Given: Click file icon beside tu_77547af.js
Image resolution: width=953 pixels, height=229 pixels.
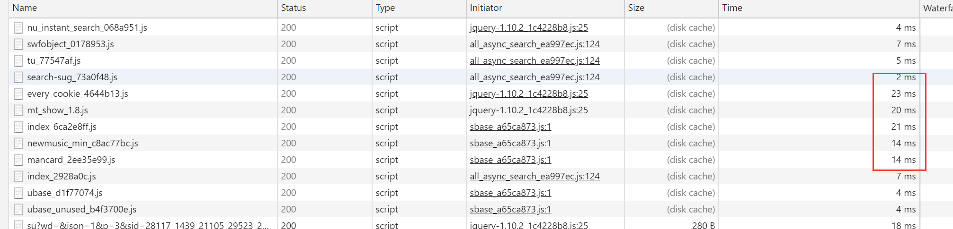Looking at the screenshot, I should click(x=18, y=61).
